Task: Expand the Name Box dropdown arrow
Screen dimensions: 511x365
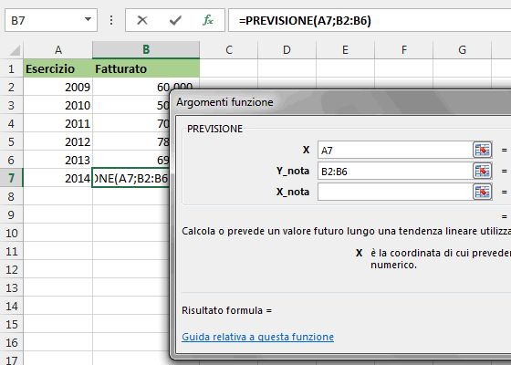Action: tap(88, 19)
